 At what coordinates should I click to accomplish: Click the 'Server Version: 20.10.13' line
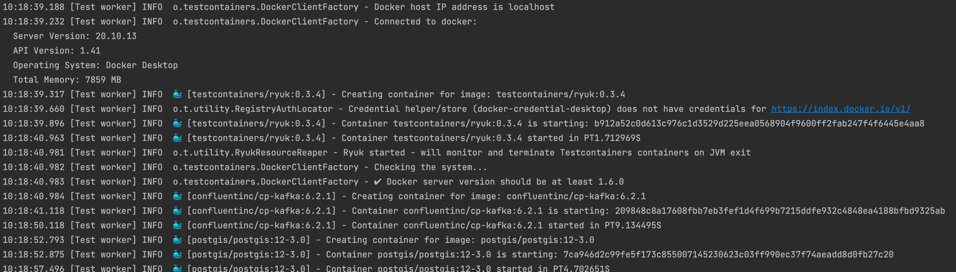[x=75, y=36]
